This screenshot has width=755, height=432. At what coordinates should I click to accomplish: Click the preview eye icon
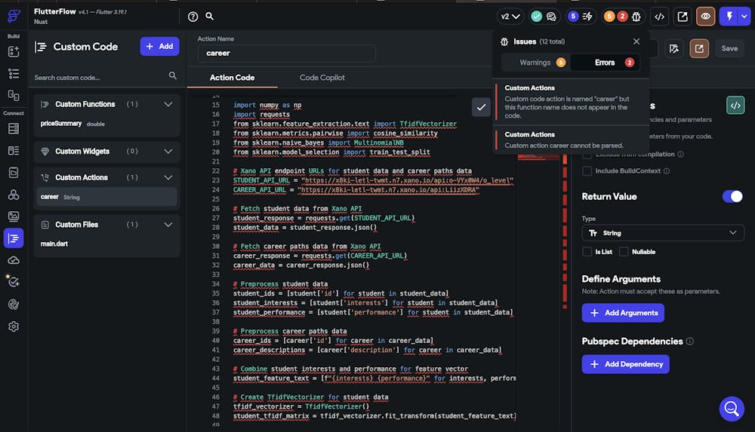click(706, 17)
